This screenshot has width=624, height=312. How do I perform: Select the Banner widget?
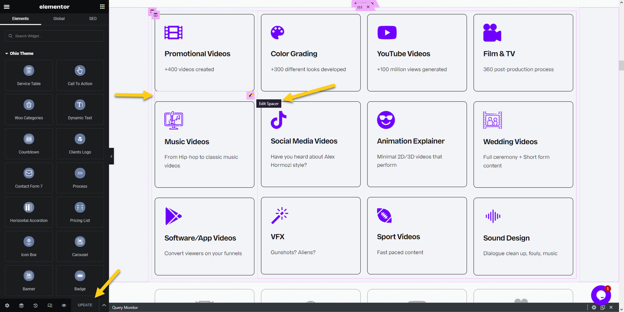(29, 280)
